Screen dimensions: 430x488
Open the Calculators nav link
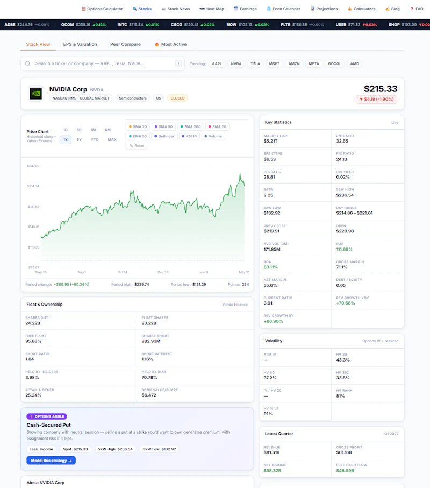click(x=362, y=9)
